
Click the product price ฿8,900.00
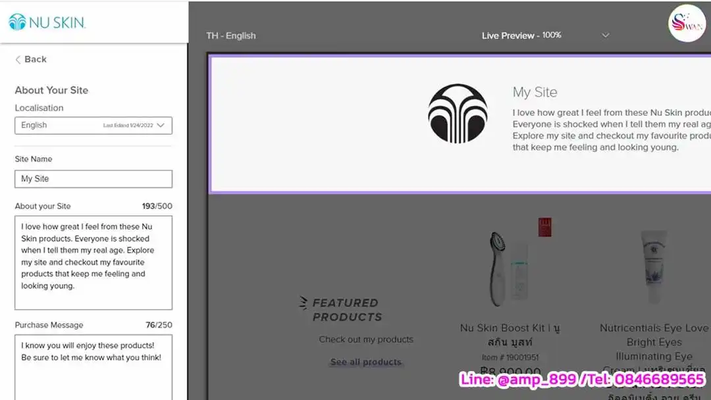(x=510, y=371)
